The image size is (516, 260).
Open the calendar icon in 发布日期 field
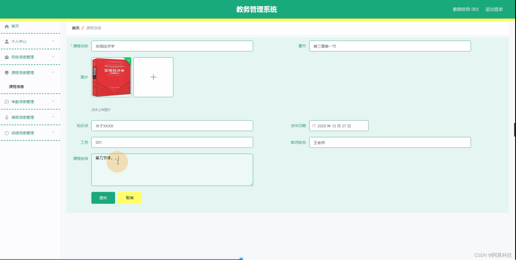tap(314, 126)
